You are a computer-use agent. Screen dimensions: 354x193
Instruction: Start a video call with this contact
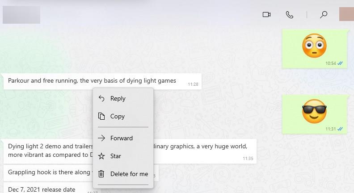[x=266, y=15]
